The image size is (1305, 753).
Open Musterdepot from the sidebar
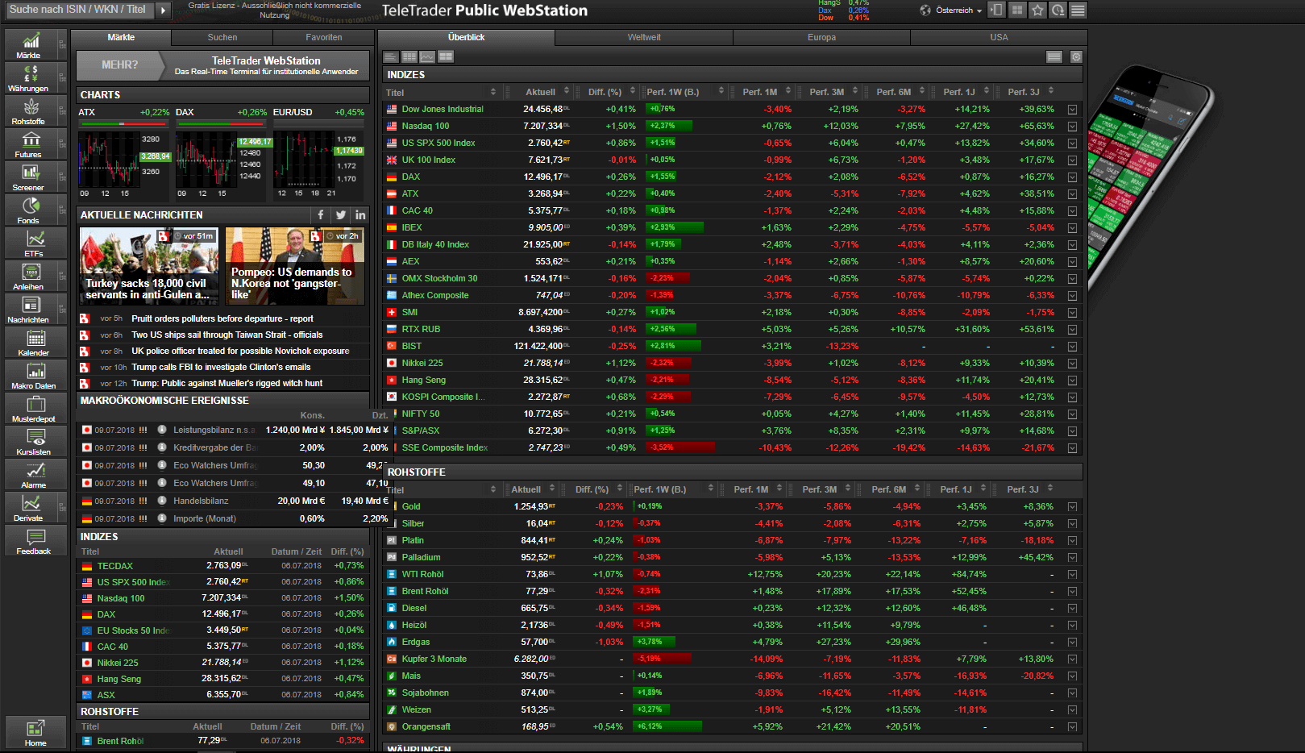34,409
